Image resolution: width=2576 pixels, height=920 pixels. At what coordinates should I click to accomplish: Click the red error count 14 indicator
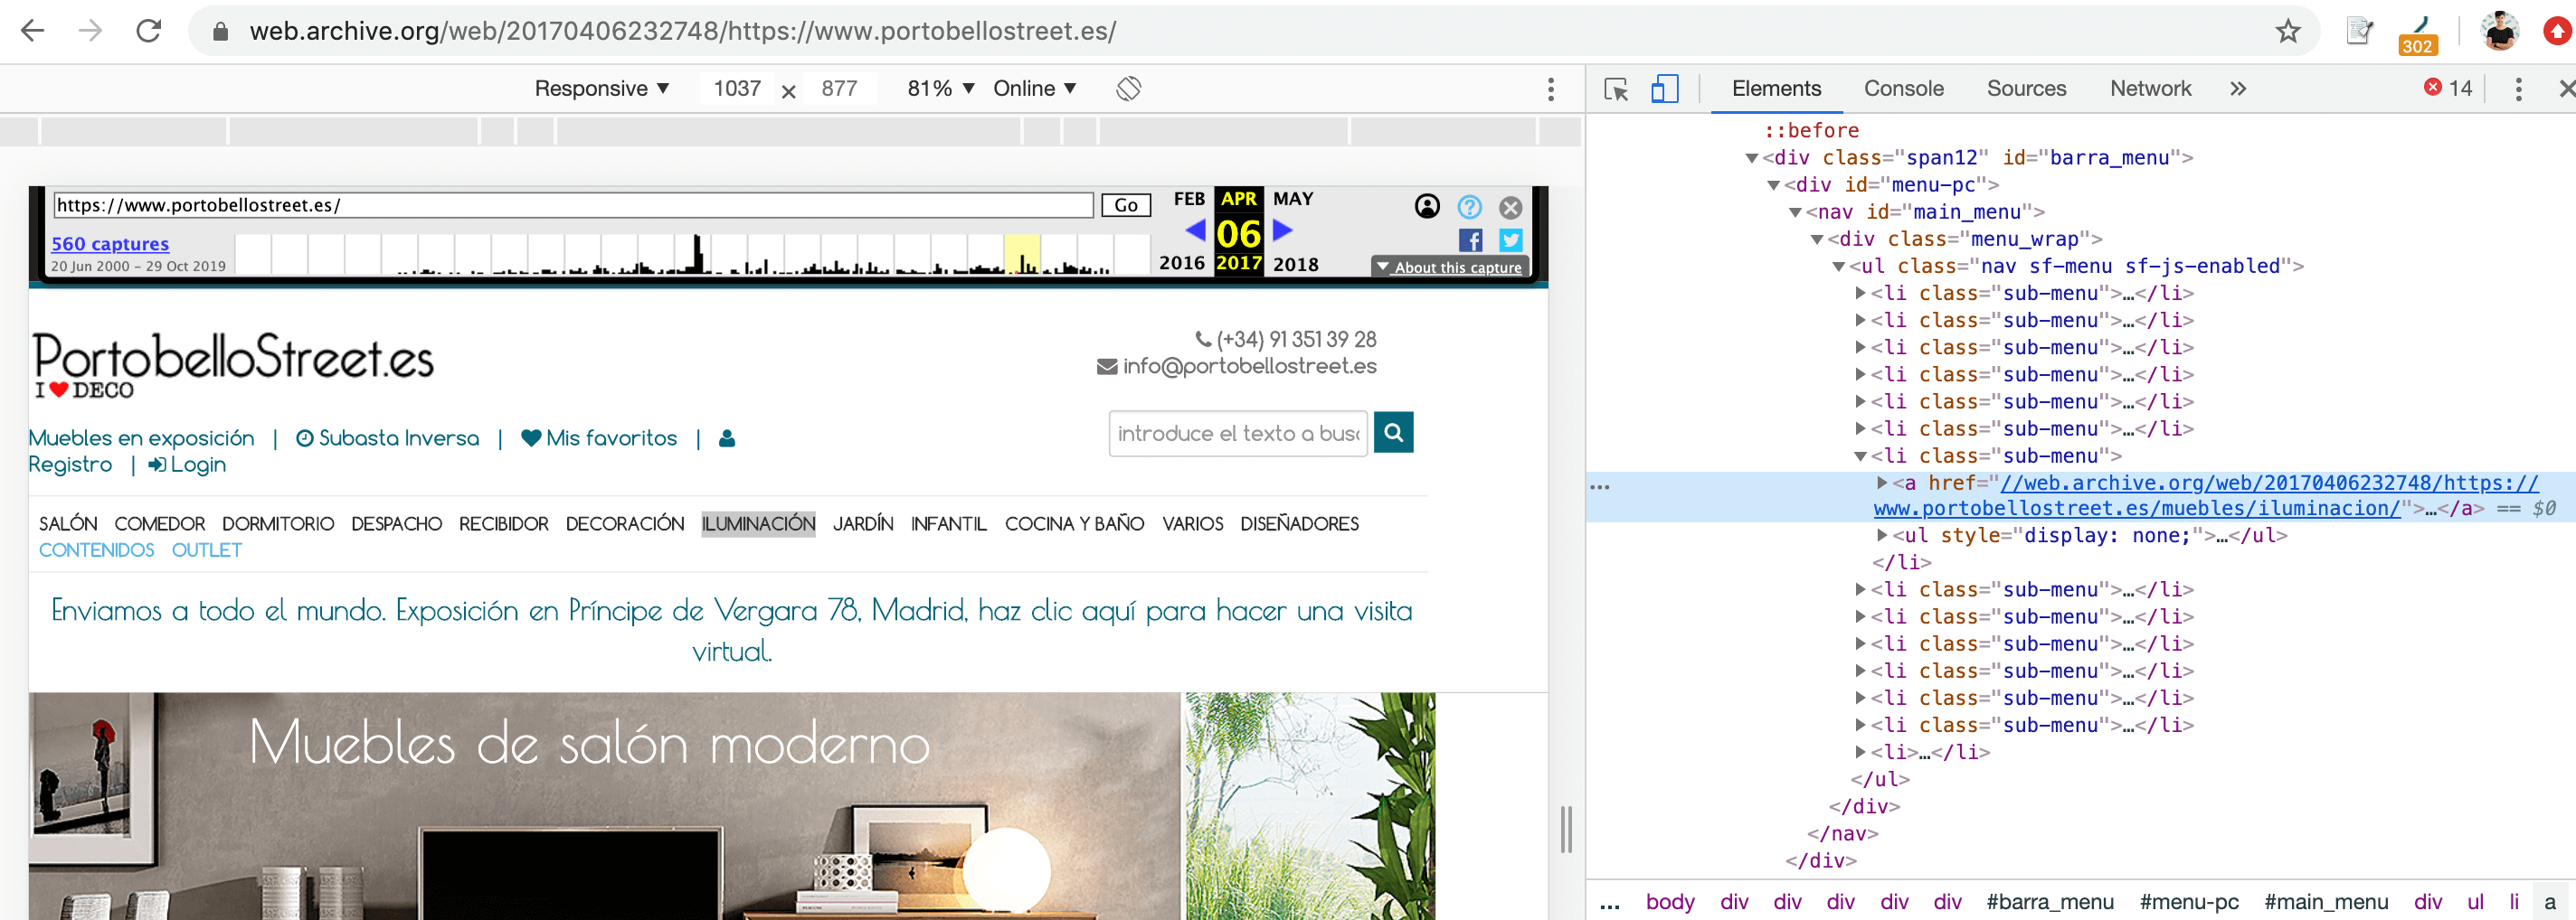click(x=2448, y=88)
